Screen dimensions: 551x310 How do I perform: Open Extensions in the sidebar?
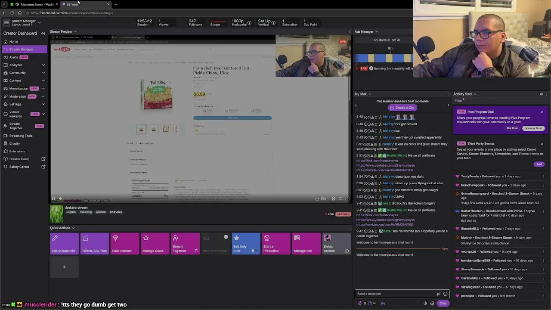coord(24,151)
